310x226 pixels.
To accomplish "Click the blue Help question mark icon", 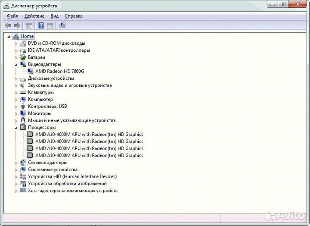I will click(x=41, y=25).
